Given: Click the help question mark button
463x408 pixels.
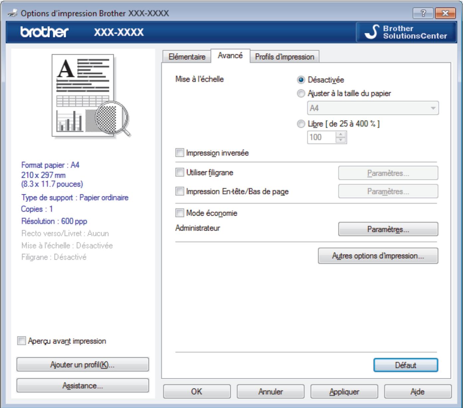Looking at the screenshot, I should pyautogui.click(x=422, y=13).
